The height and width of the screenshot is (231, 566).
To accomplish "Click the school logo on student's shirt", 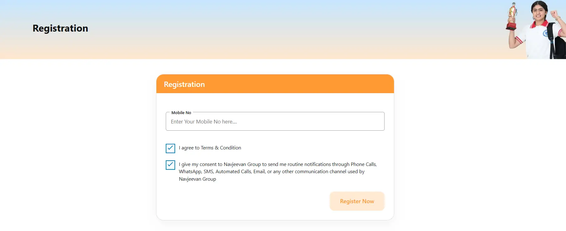I will [546, 33].
